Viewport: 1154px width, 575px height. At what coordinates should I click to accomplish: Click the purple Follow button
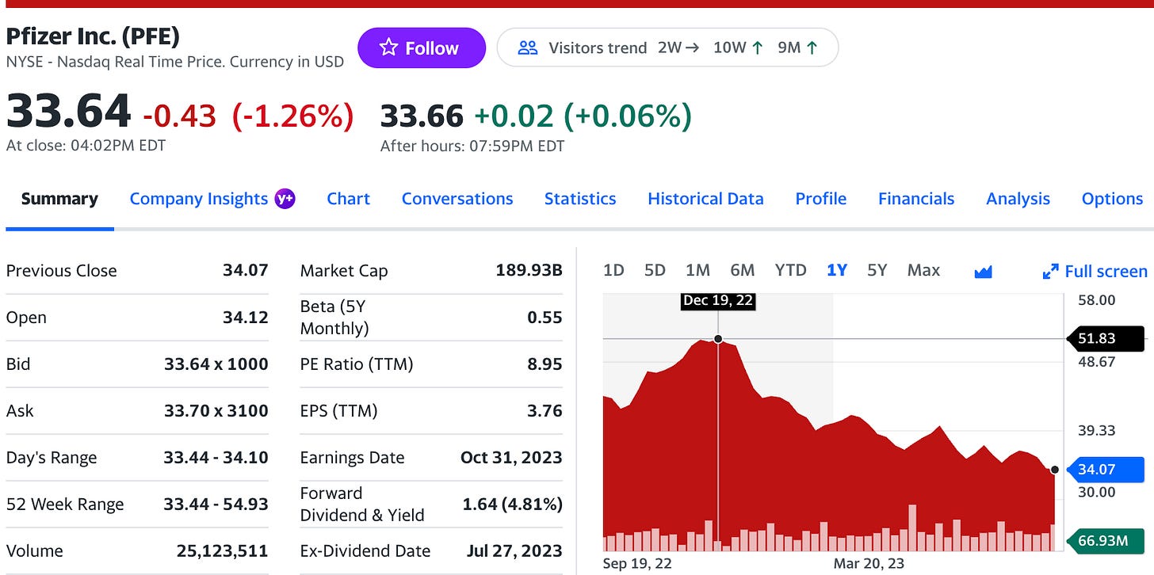point(421,48)
